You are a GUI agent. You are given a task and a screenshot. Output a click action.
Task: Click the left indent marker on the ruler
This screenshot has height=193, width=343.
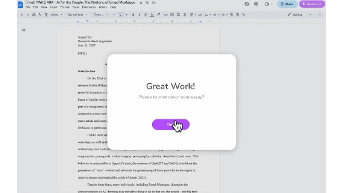click(78, 22)
